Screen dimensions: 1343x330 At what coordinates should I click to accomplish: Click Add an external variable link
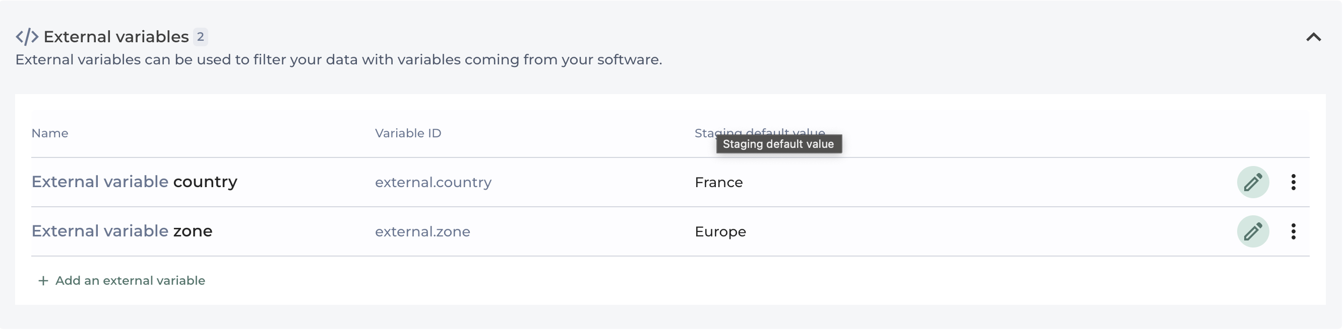coord(130,281)
